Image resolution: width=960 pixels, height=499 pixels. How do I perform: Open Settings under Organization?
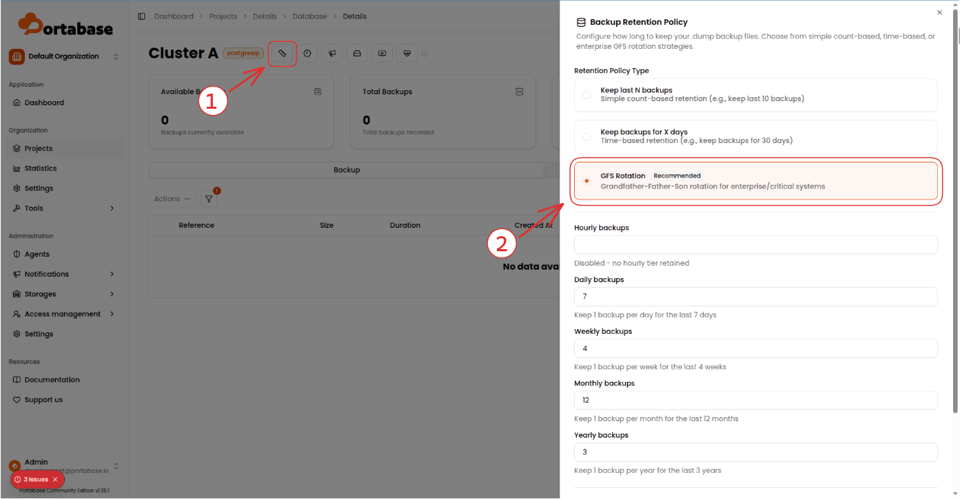(63, 188)
